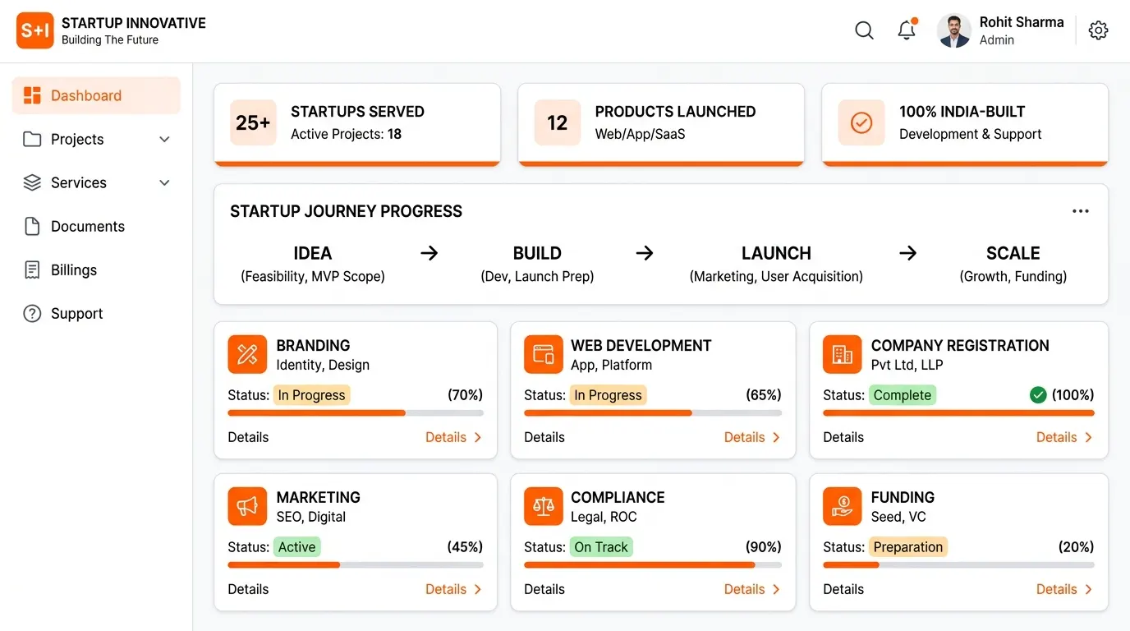Click the Compliance scales icon
This screenshot has height=631, width=1130.
tap(544, 506)
